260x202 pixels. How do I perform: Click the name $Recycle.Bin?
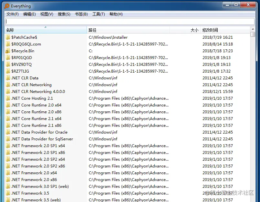click(23, 51)
